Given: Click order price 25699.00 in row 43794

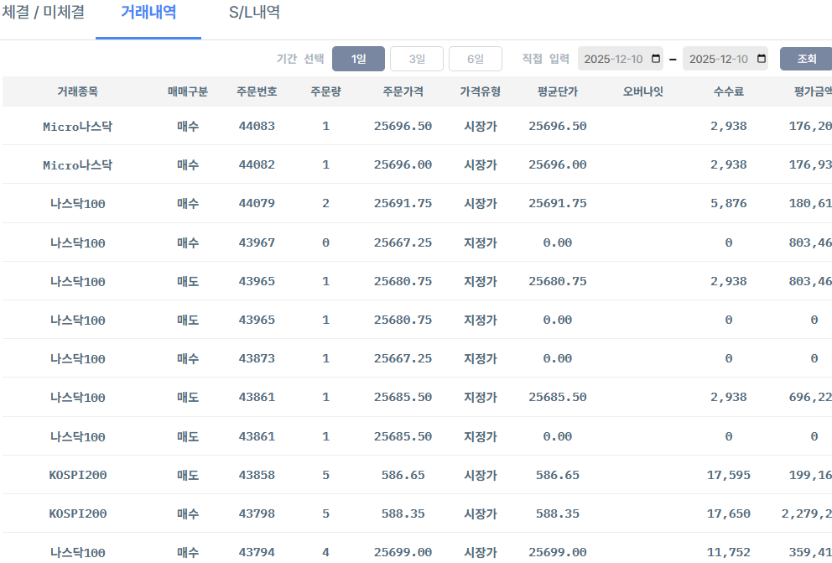Looking at the screenshot, I should pos(403,552).
